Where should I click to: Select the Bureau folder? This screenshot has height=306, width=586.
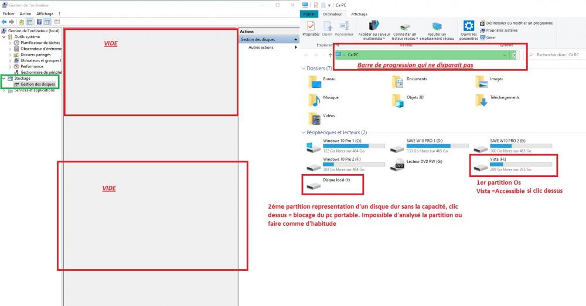[322, 81]
